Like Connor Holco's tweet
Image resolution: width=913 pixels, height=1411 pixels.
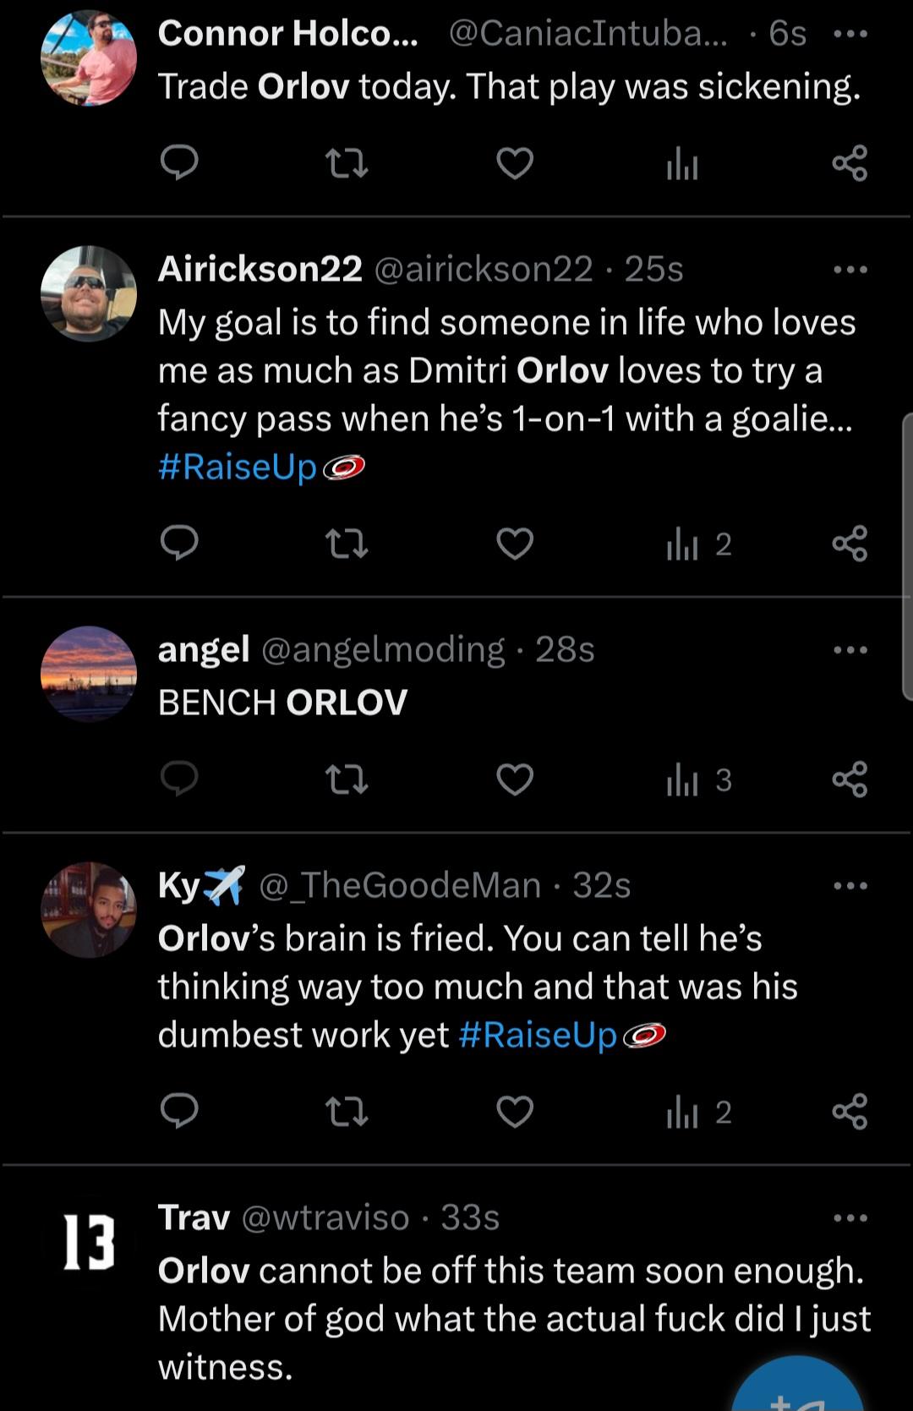pos(515,162)
